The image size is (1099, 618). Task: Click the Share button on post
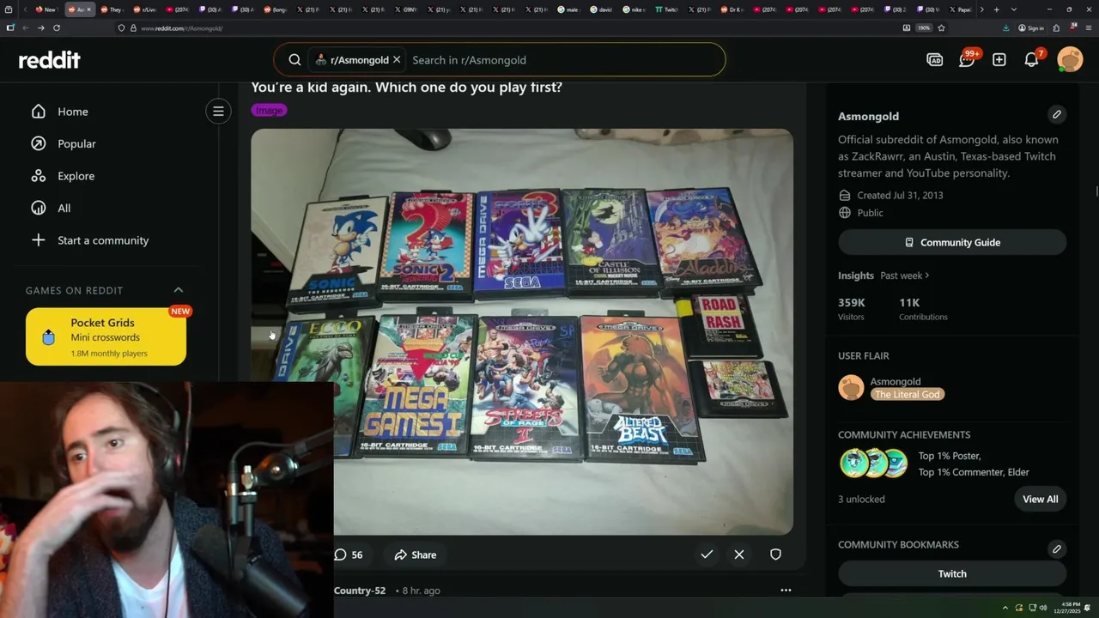click(416, 554)
